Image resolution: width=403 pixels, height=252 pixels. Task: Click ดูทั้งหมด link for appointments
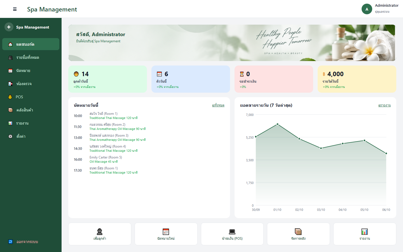(218, 105)
